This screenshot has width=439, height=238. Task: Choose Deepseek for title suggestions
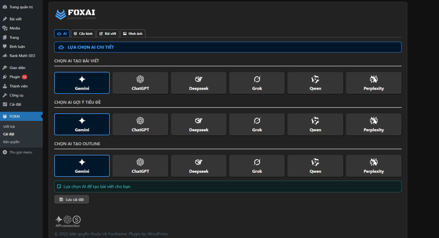(199, 124)
